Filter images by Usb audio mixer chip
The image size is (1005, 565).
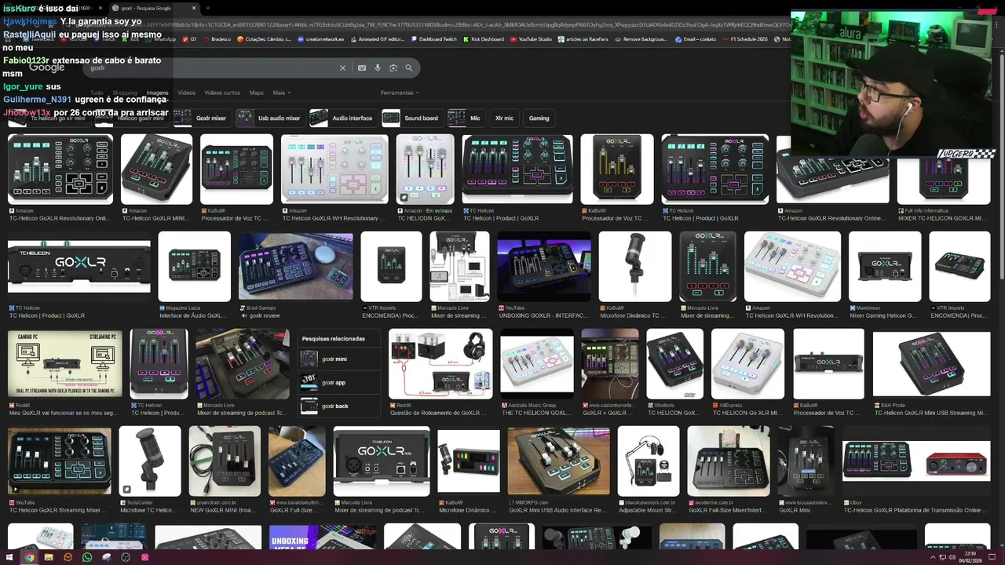269,118
